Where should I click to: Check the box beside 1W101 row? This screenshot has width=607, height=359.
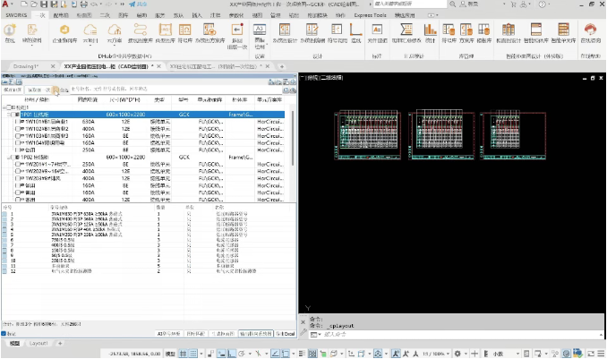(17, 122)
